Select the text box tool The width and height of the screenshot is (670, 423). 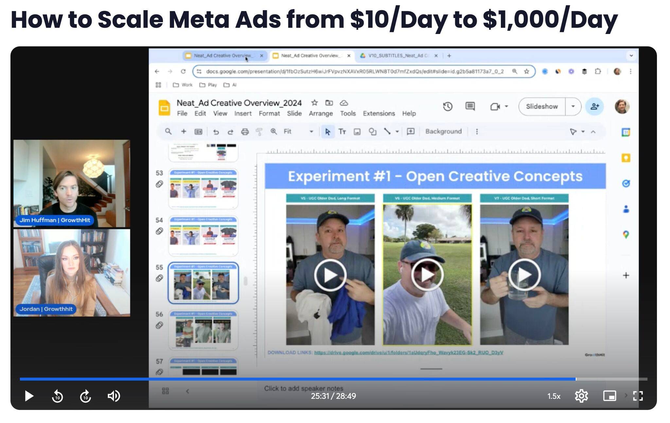[342, 132]
